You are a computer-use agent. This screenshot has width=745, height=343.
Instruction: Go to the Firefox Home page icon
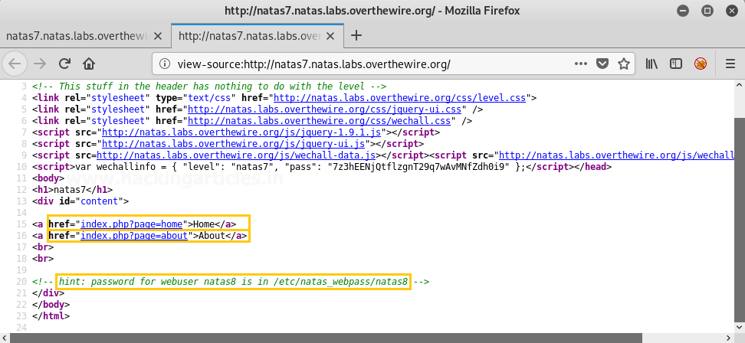coord(89,64)
